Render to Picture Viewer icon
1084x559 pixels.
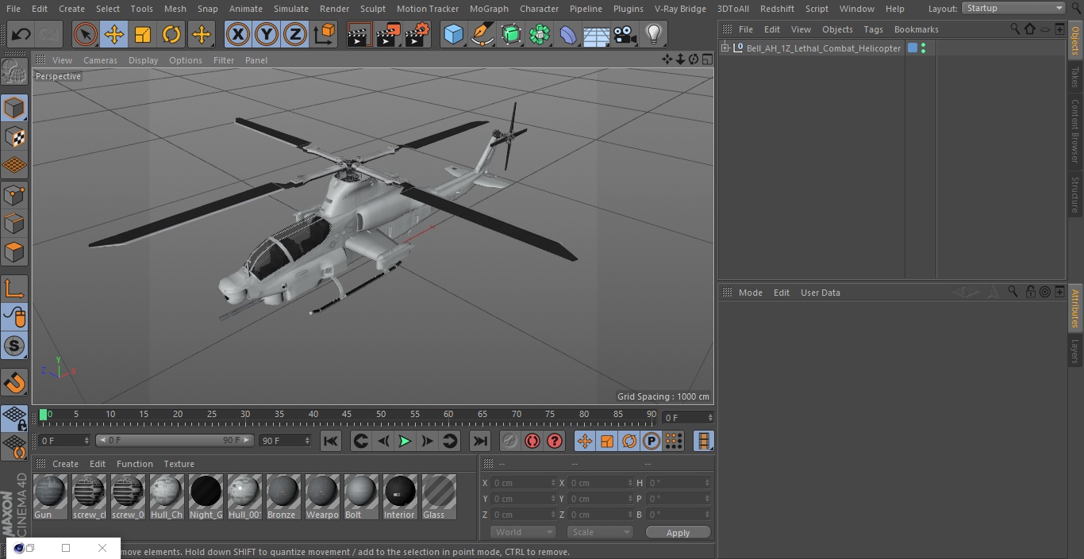pos(389,35)
